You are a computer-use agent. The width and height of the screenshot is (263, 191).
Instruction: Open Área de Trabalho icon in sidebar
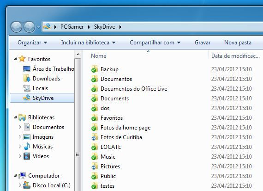(x=27, y=68)
